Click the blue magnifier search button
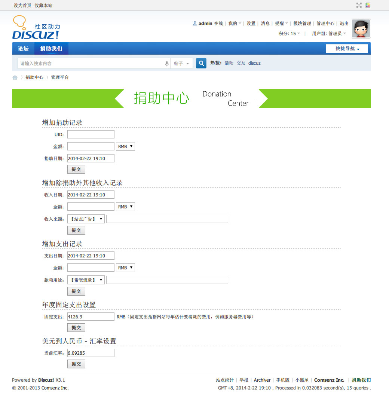This screenshot has height=397, width=389. [x=201, y=63]
